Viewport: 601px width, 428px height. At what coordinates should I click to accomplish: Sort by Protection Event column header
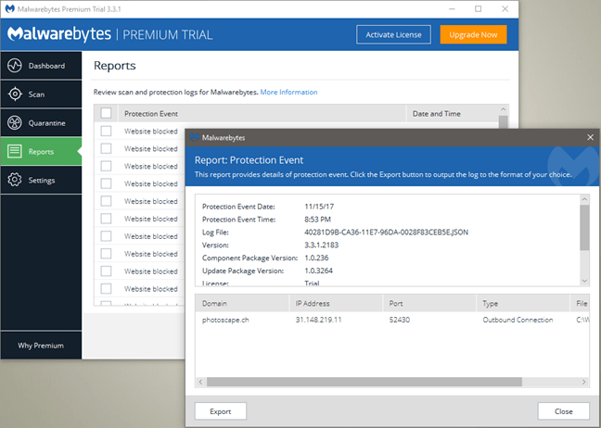(x=262, y=113)
